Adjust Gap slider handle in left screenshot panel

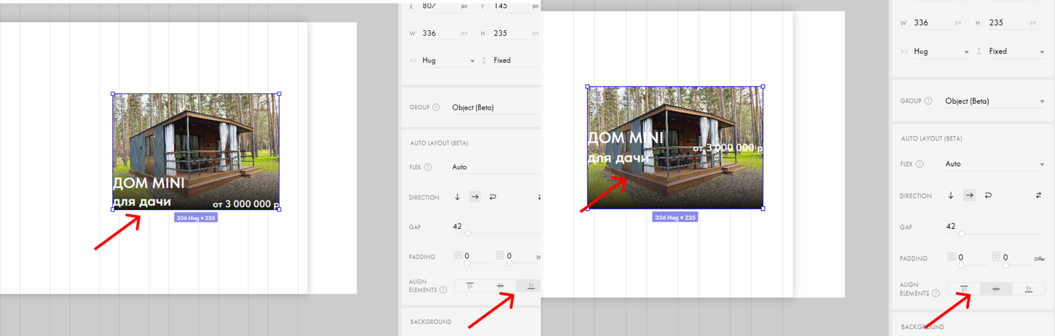pos(468,233)
